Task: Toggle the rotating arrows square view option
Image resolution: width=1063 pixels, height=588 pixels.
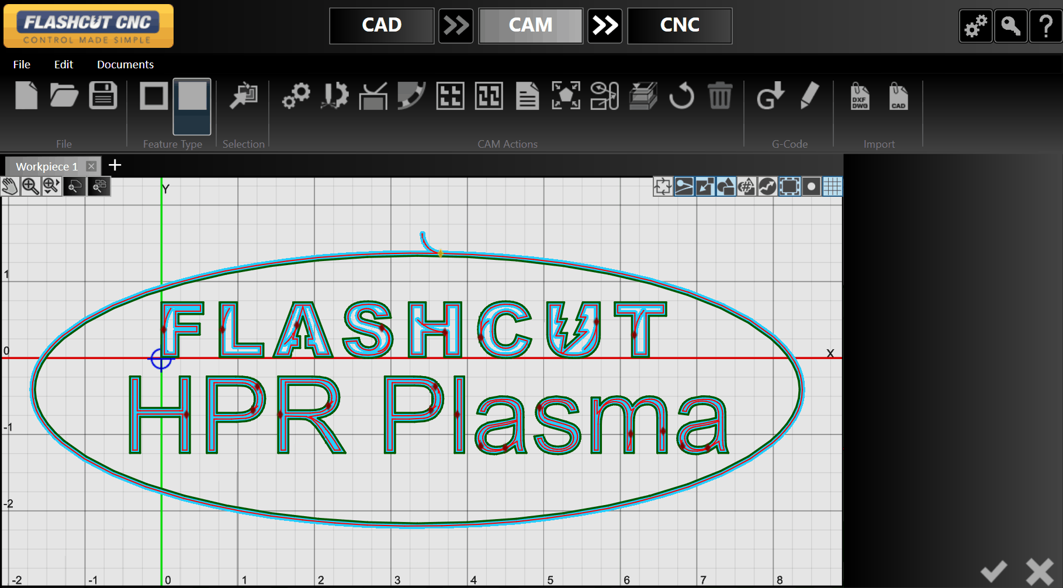Action: pyautogui.click(x=663, y=187)
